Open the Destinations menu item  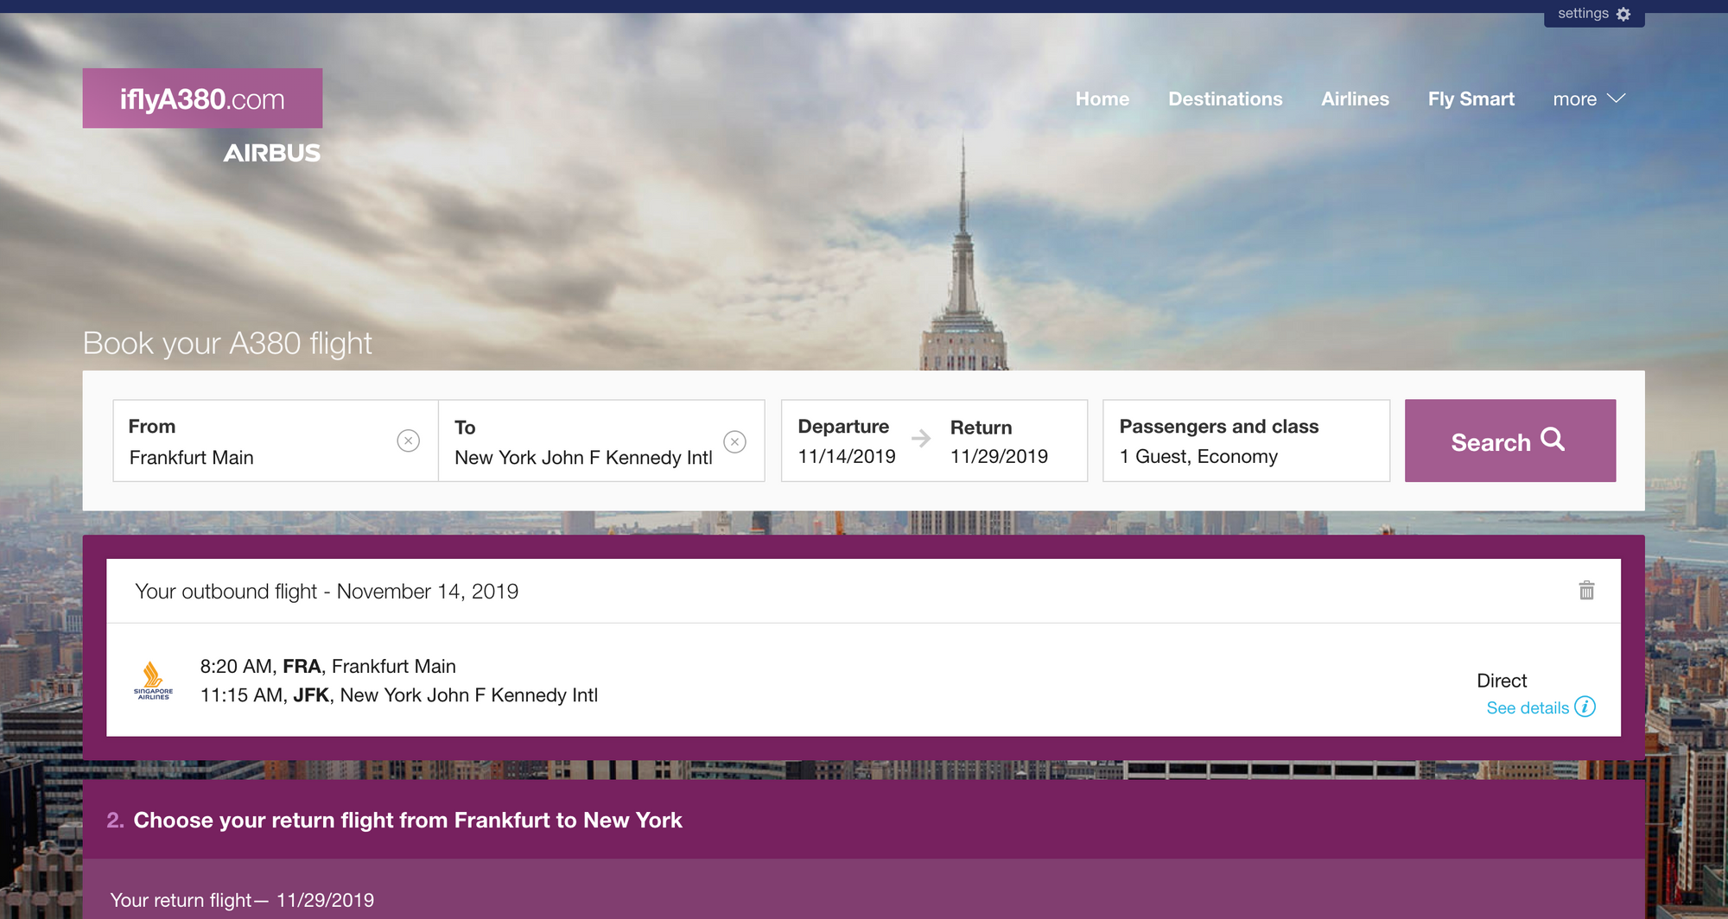click(1224, 99)
